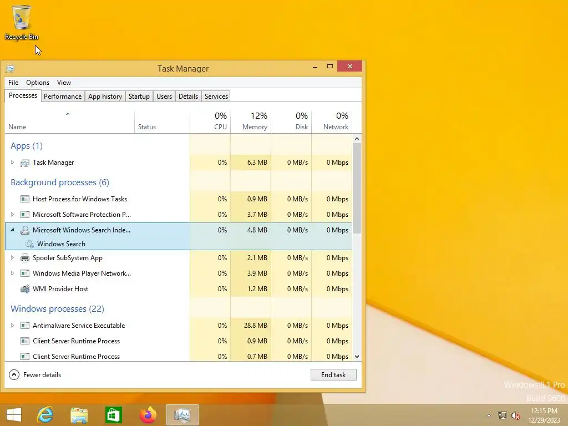Expand the Spooler SubSystem App row
Screen dimensions: 568x426
point(12,257)
